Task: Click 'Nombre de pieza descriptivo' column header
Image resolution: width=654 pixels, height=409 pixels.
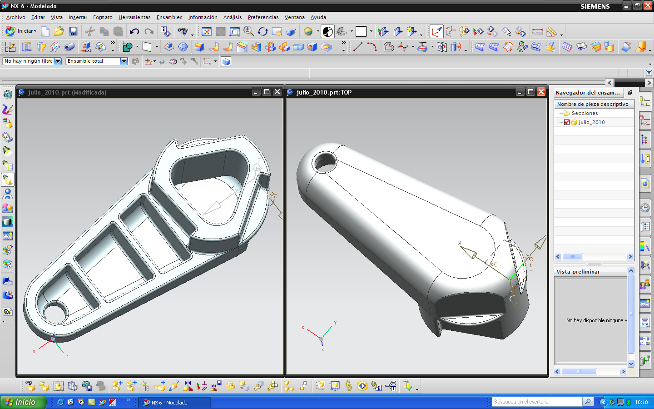Action: (x=594, y=104)
